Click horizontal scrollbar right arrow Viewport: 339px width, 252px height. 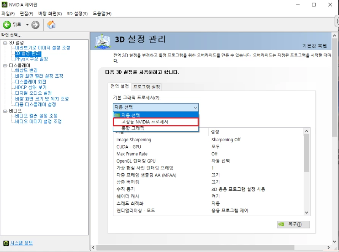click(329, 247)
